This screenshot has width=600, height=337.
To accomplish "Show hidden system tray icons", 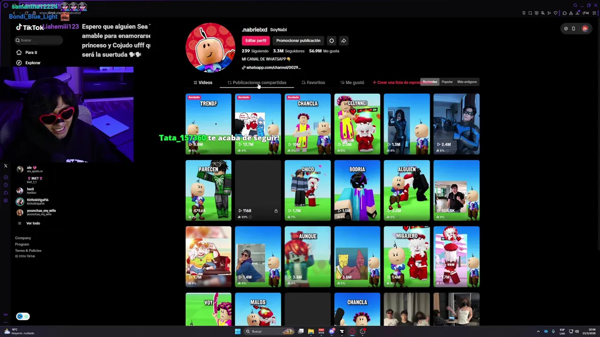I will click(538, 331).
